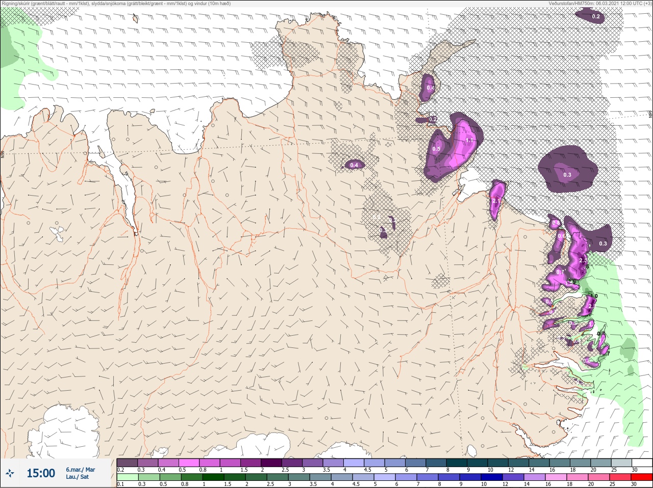Pick the teal 10 swatch in the upper legend row

(x=498, y=462)
